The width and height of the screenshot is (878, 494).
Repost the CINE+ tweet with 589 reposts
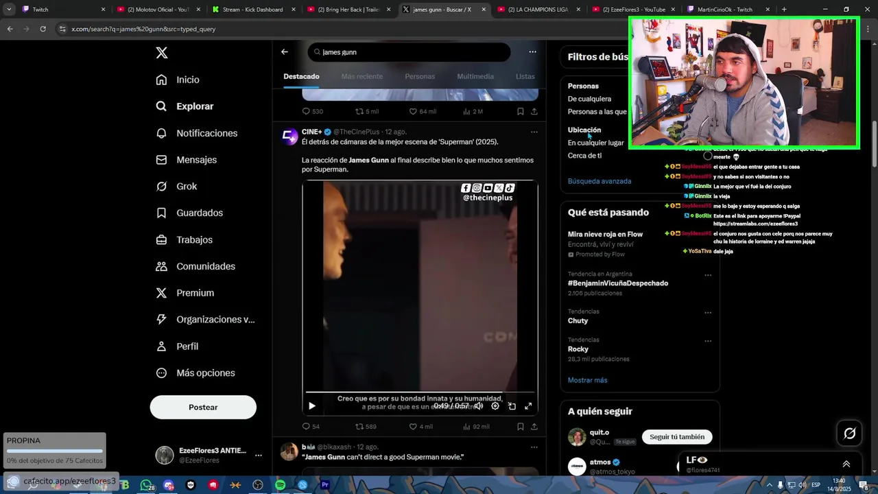366,427
